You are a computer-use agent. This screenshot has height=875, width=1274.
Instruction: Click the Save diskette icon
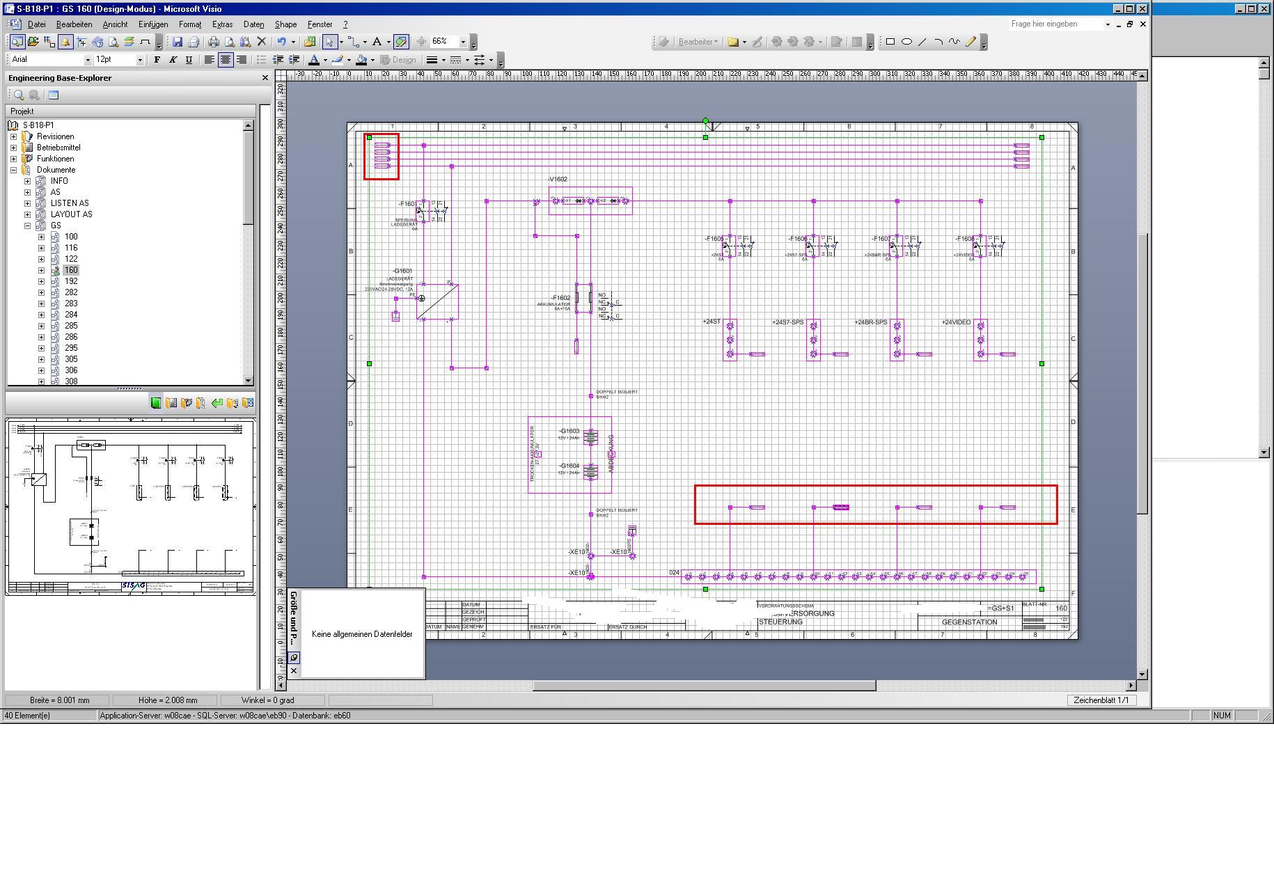pyautogui.click(x=178, y=42)
